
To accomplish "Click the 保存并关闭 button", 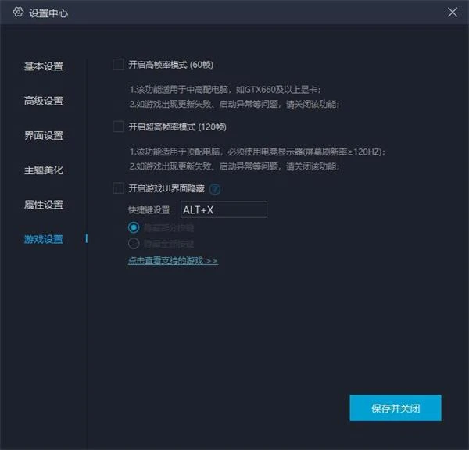I will [x=396, y=408].
